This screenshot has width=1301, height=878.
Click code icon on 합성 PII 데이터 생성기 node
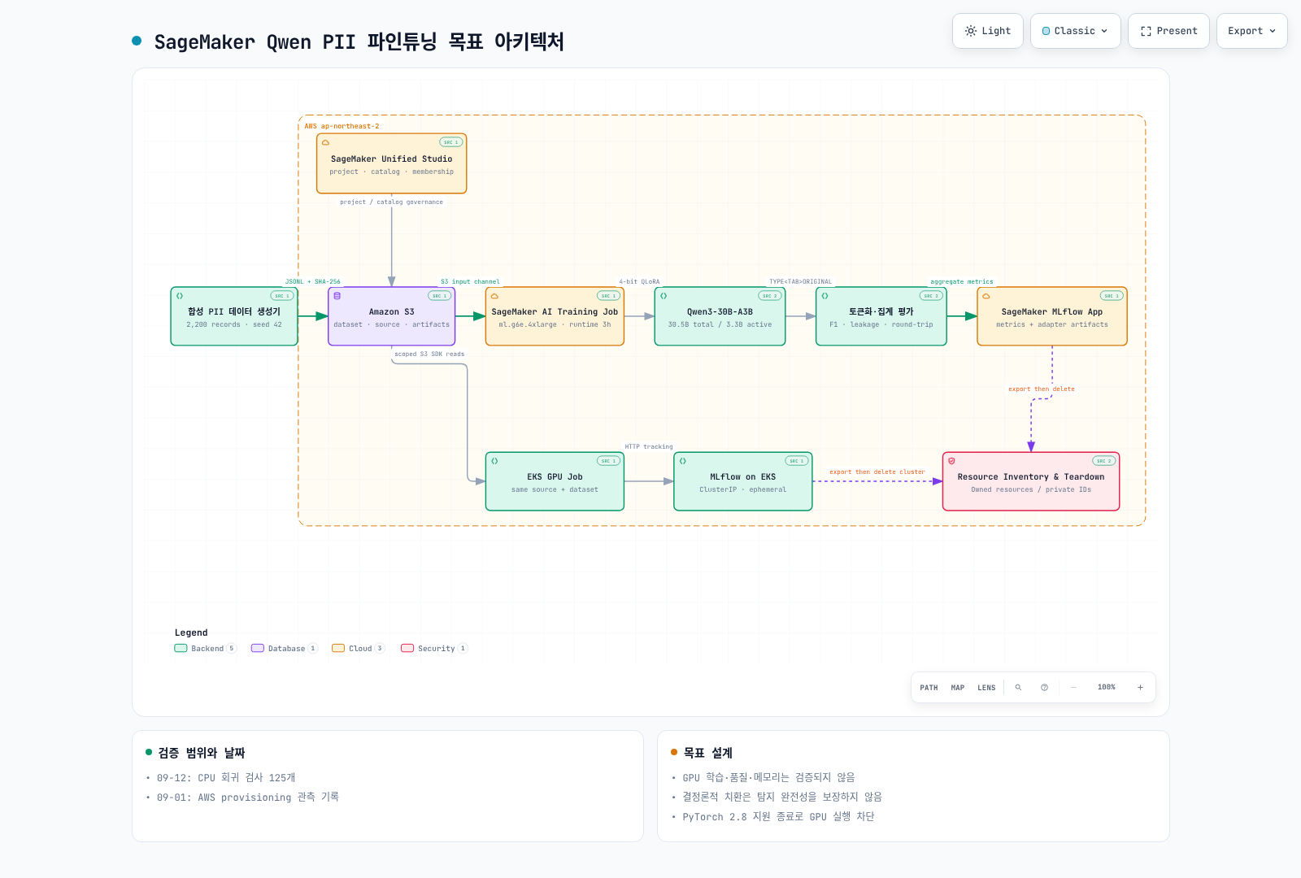pos(180,296)
